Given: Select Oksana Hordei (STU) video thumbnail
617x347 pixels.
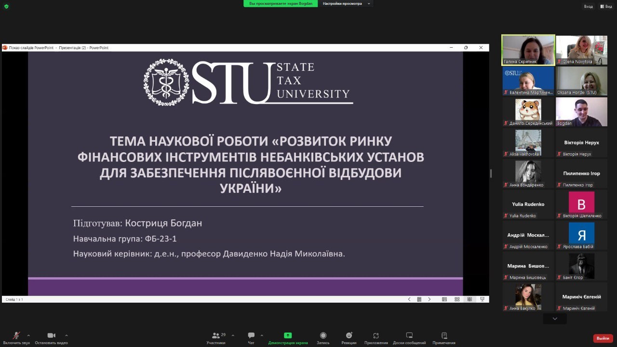Looking at the screenshot, I should pos(581,81).
